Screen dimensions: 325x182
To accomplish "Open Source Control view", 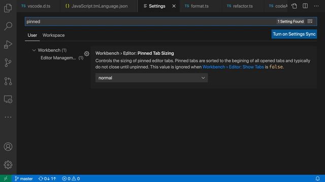I will 8,63.
